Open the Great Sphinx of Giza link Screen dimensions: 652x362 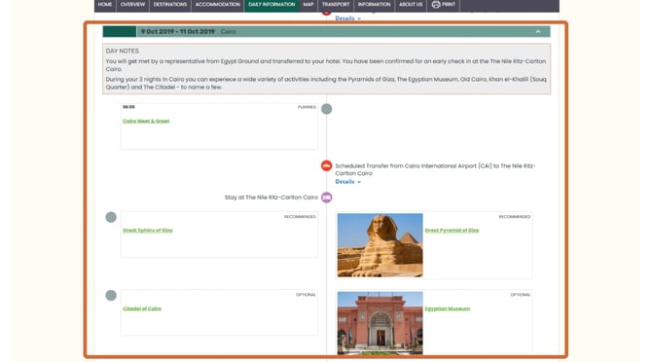(x=147, y=231)
